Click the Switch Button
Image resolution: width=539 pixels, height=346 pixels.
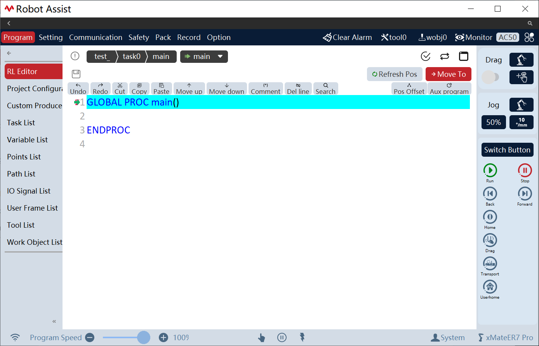(x=507, y=150)
